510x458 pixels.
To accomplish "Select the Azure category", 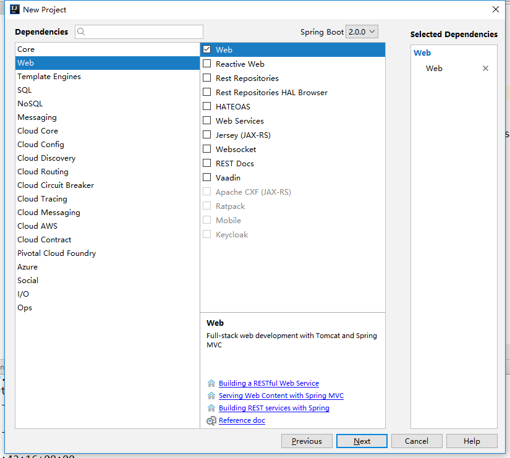I will click(108, 267).
